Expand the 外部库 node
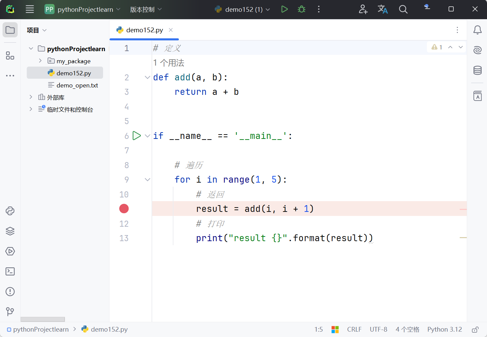 (31, 97)
